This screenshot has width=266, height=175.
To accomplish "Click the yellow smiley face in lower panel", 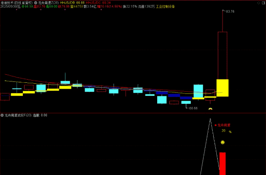I will point(223,142).
